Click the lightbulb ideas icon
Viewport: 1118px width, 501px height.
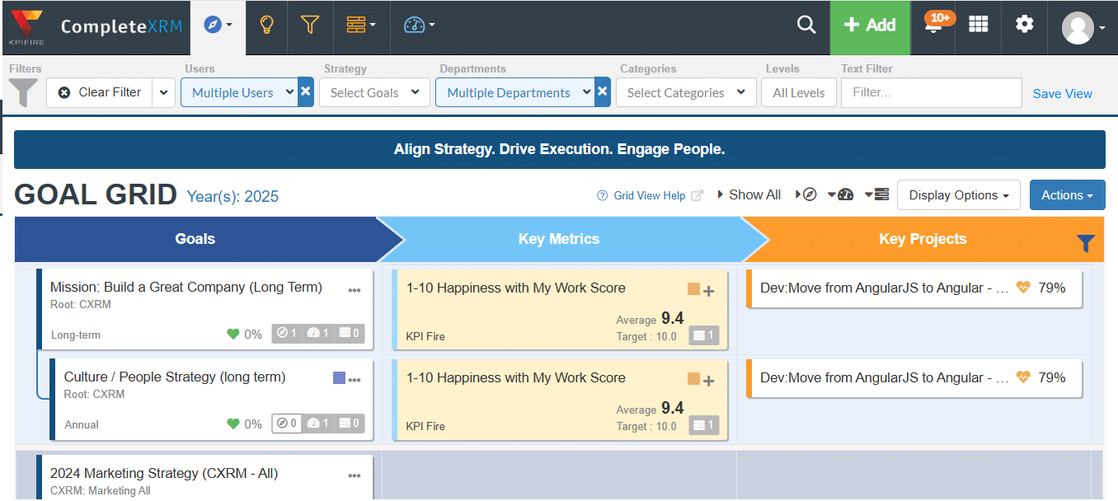(266, 26)
